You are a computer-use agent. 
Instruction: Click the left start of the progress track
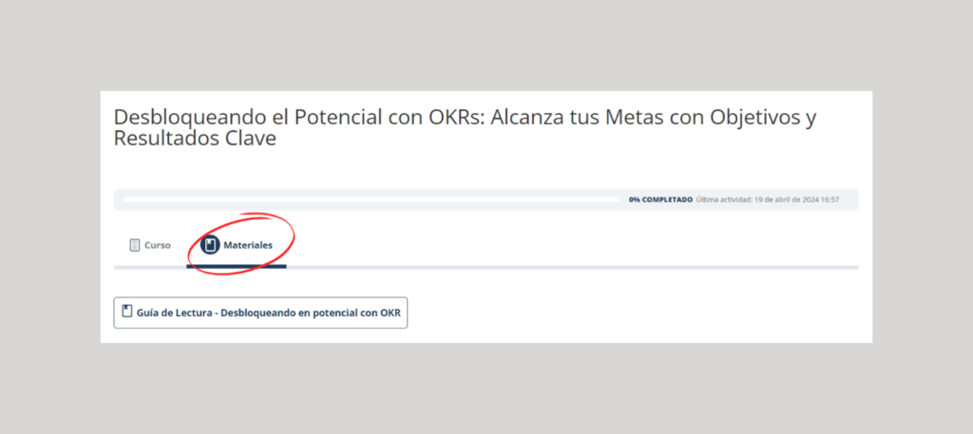coord(126,199)
